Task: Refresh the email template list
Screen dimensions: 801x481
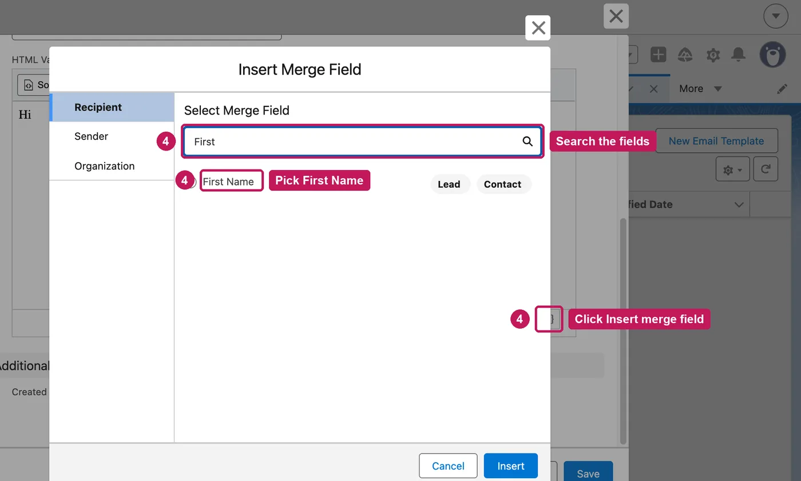Action: click(766, 169)
